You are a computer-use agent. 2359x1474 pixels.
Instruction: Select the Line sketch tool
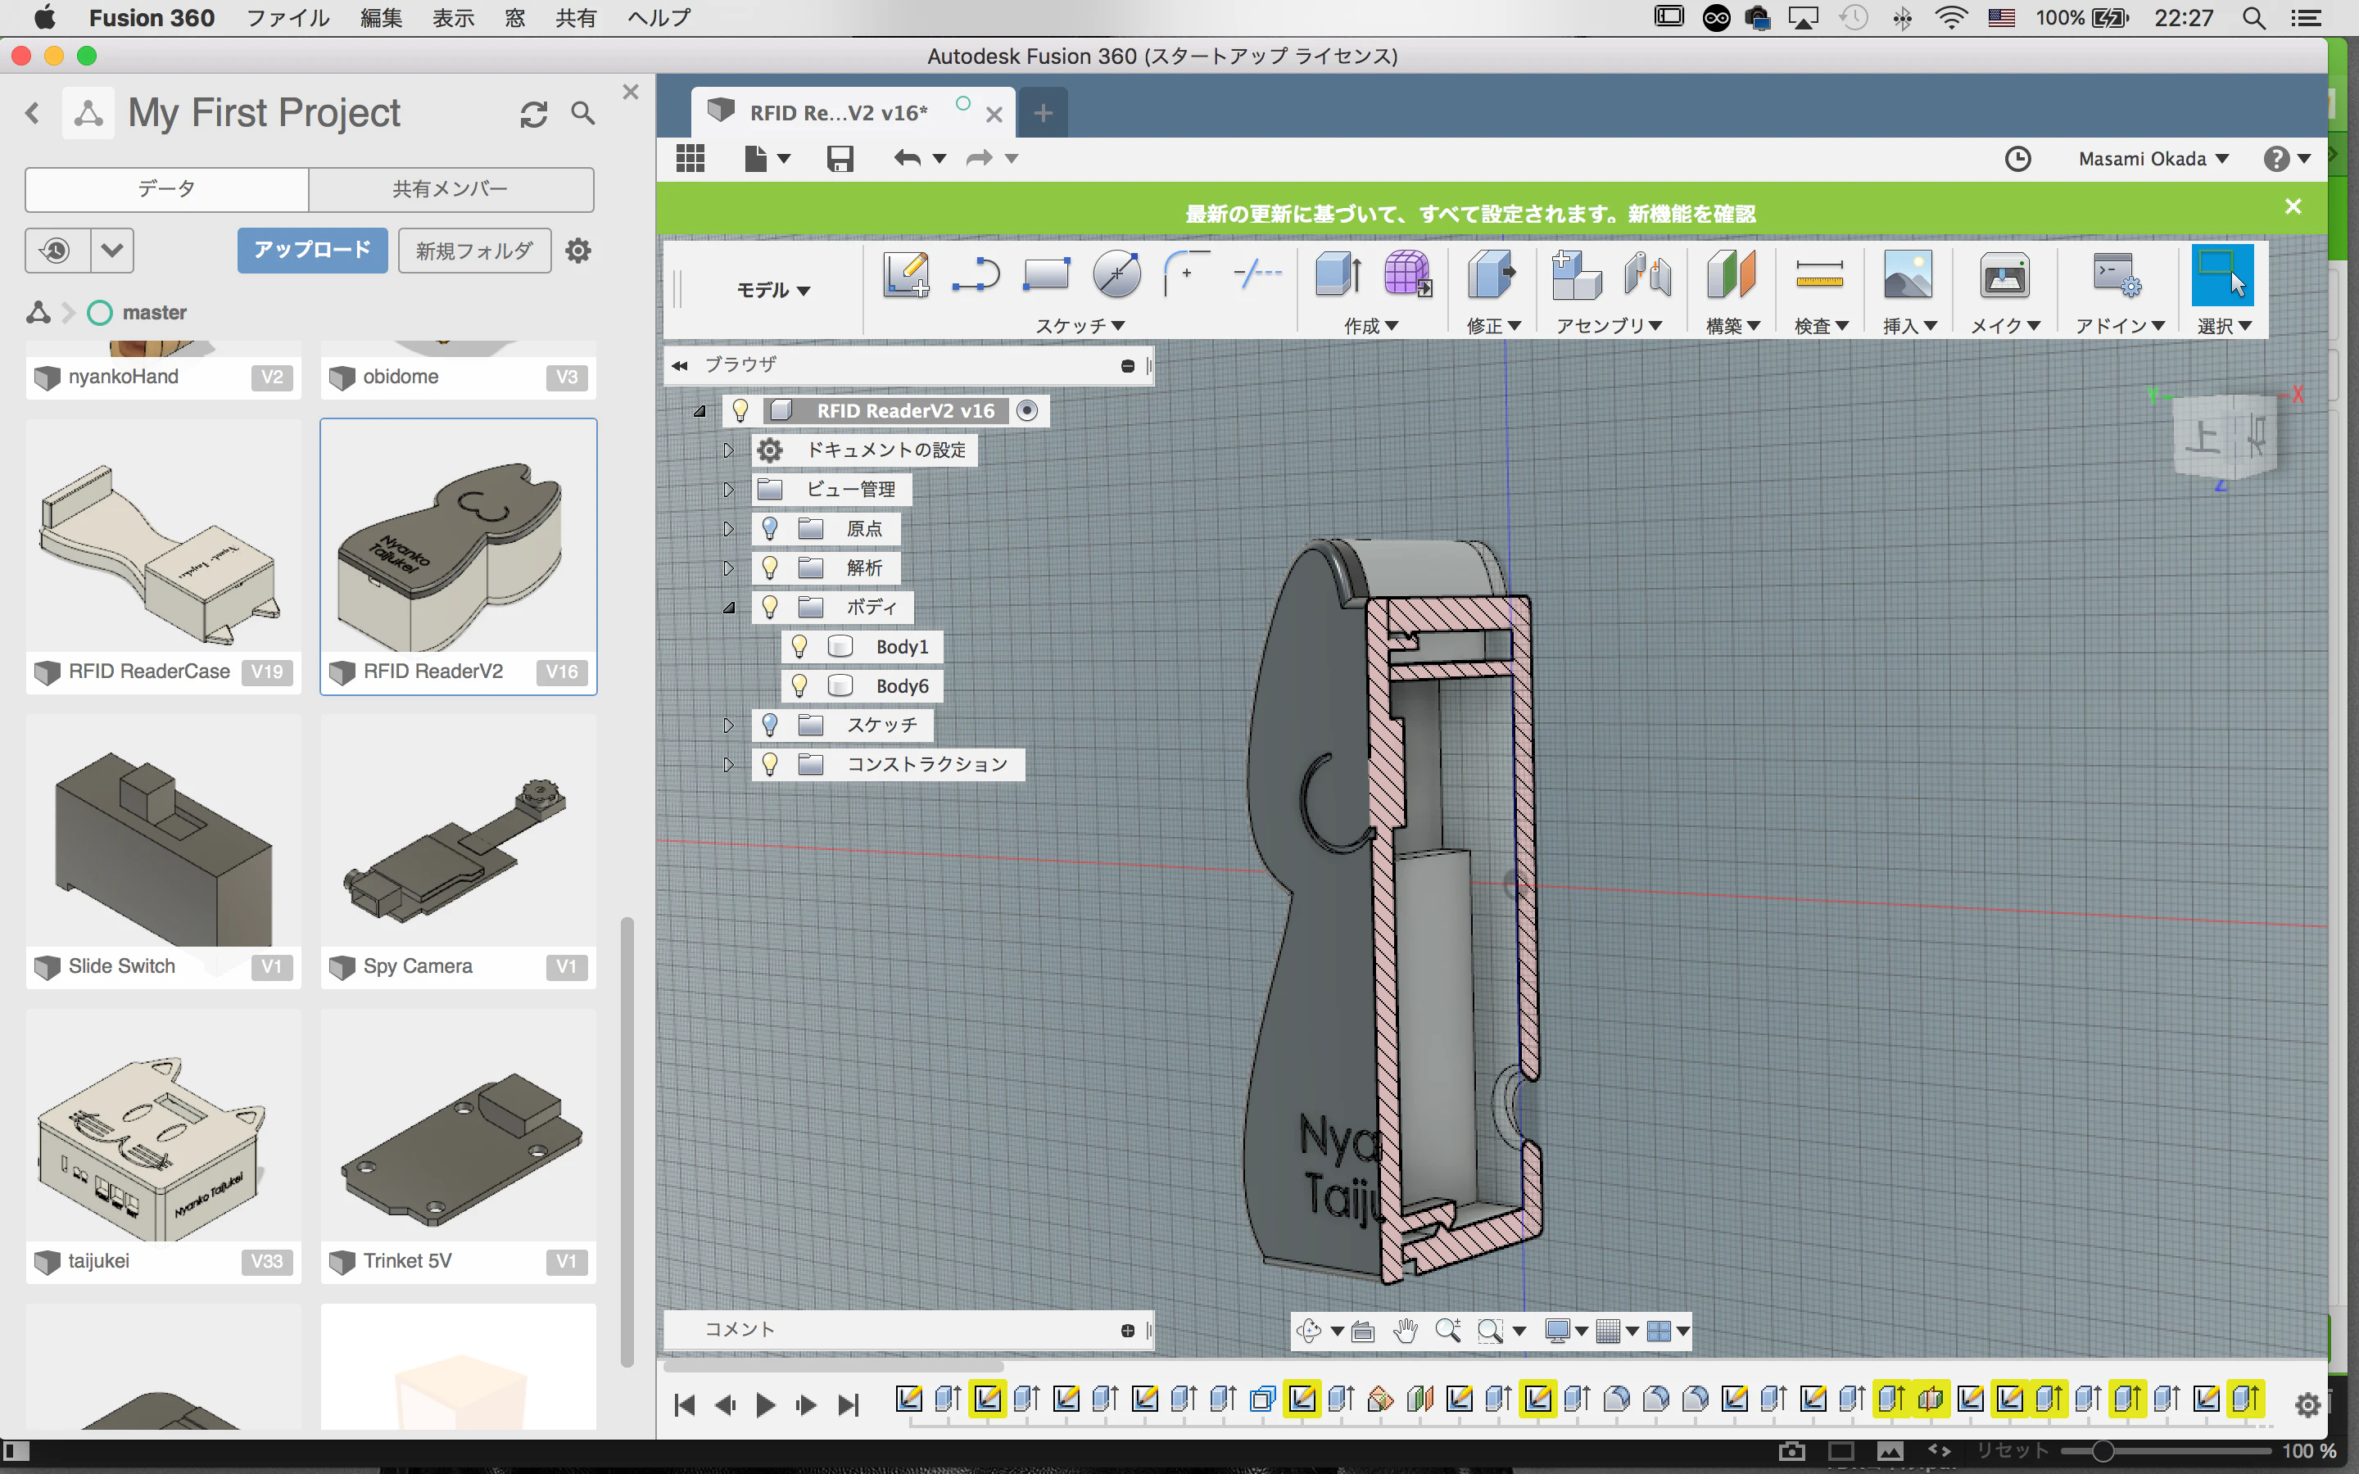coord(976,274)
